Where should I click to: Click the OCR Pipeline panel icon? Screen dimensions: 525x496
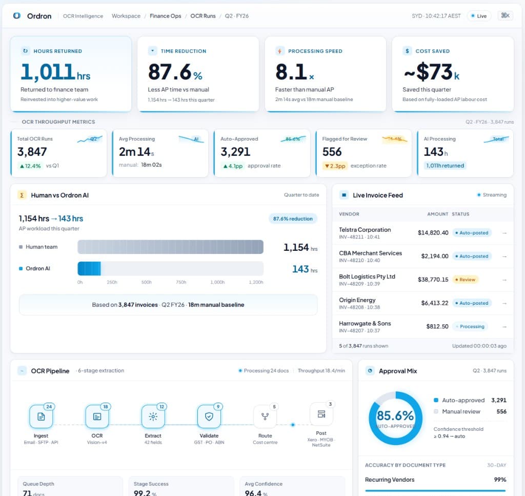click(x=22, y=371)
